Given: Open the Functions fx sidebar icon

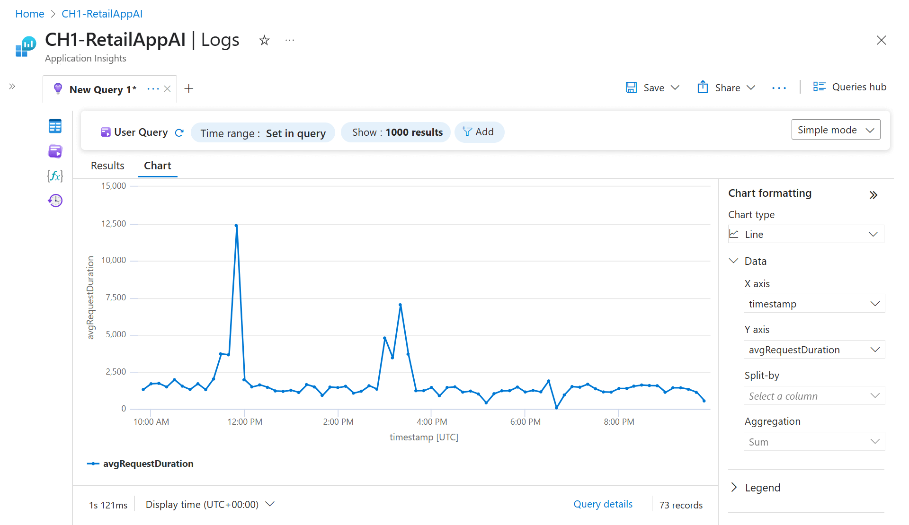Looking at the screenshot, I should coord(55,176).
